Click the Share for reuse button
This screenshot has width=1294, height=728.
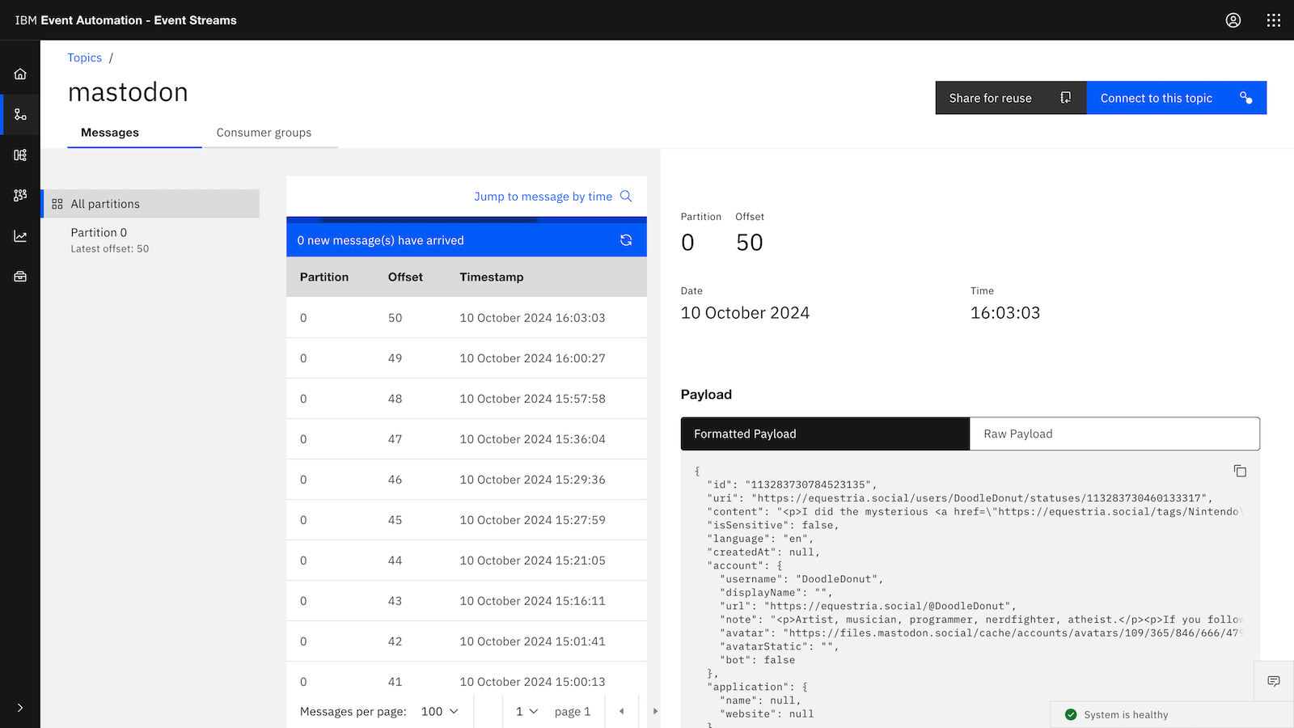pyautogui.click(x=1010, y=98)
